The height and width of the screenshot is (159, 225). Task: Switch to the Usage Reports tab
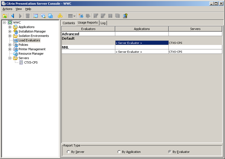tap(88, 23)
